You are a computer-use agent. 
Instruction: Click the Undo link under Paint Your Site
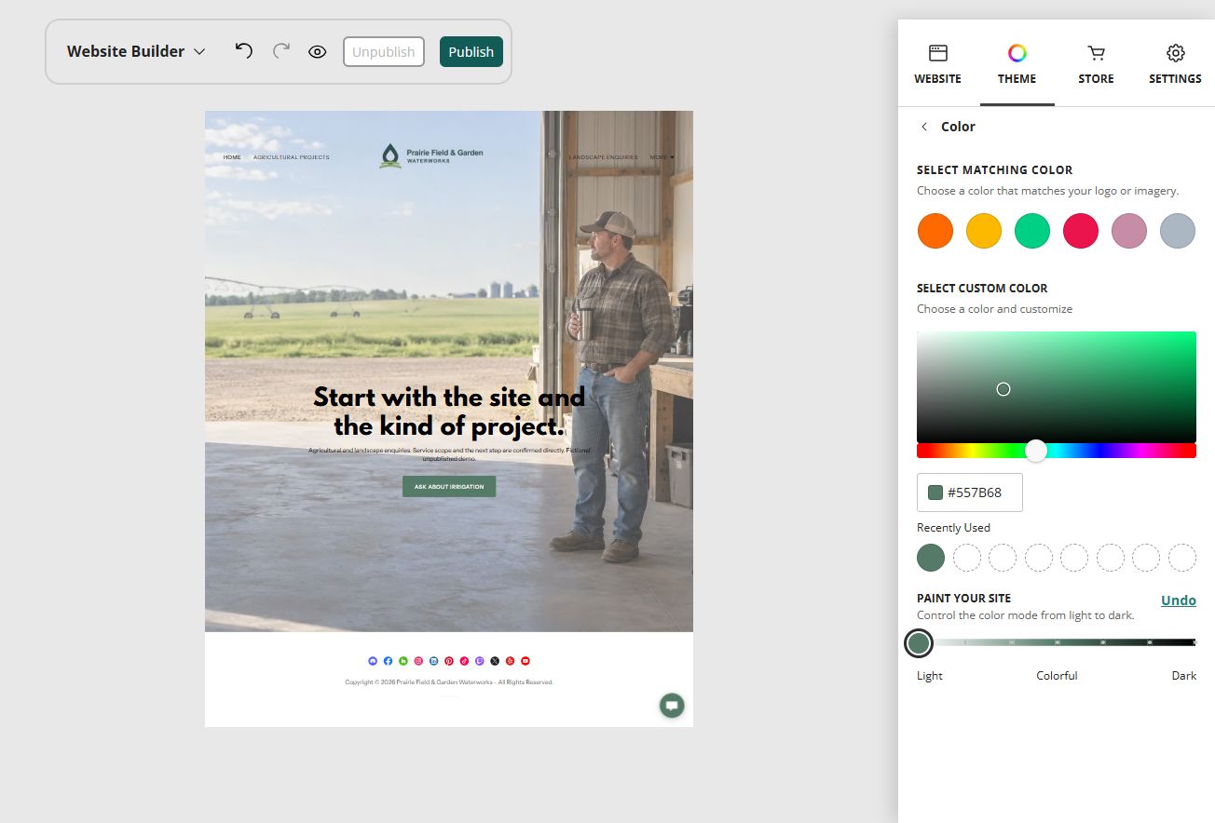click(x=1179, y=600)
